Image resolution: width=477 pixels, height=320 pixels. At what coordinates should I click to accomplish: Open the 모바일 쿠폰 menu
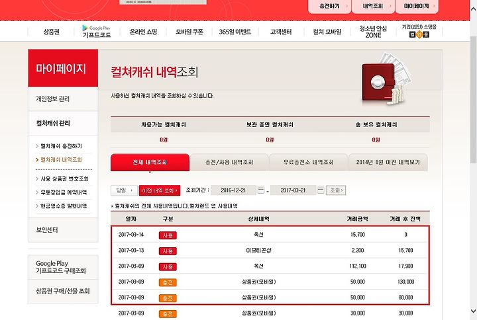(189, 32)
